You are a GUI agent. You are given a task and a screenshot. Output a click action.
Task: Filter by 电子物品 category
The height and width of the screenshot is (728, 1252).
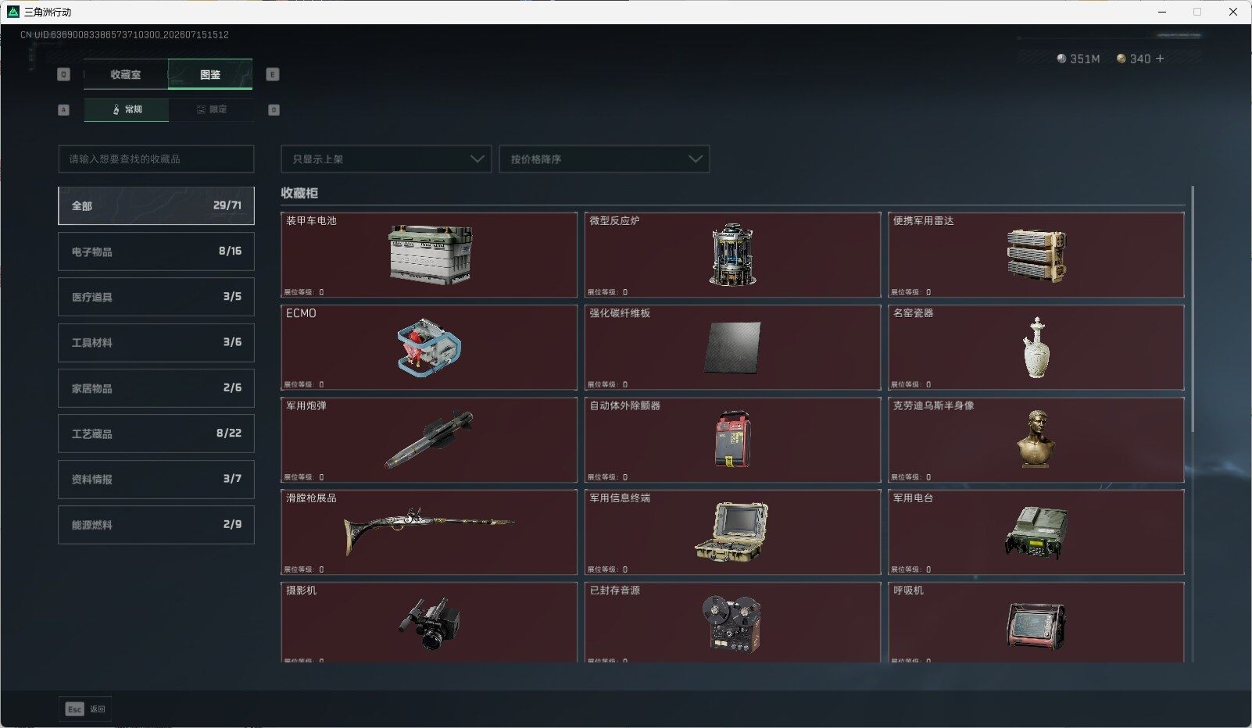(x=156, y=252)
